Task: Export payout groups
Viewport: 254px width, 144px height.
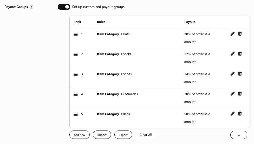Action: point(123,135)
